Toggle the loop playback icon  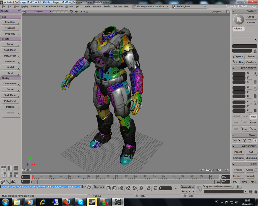tap(149, 188)
